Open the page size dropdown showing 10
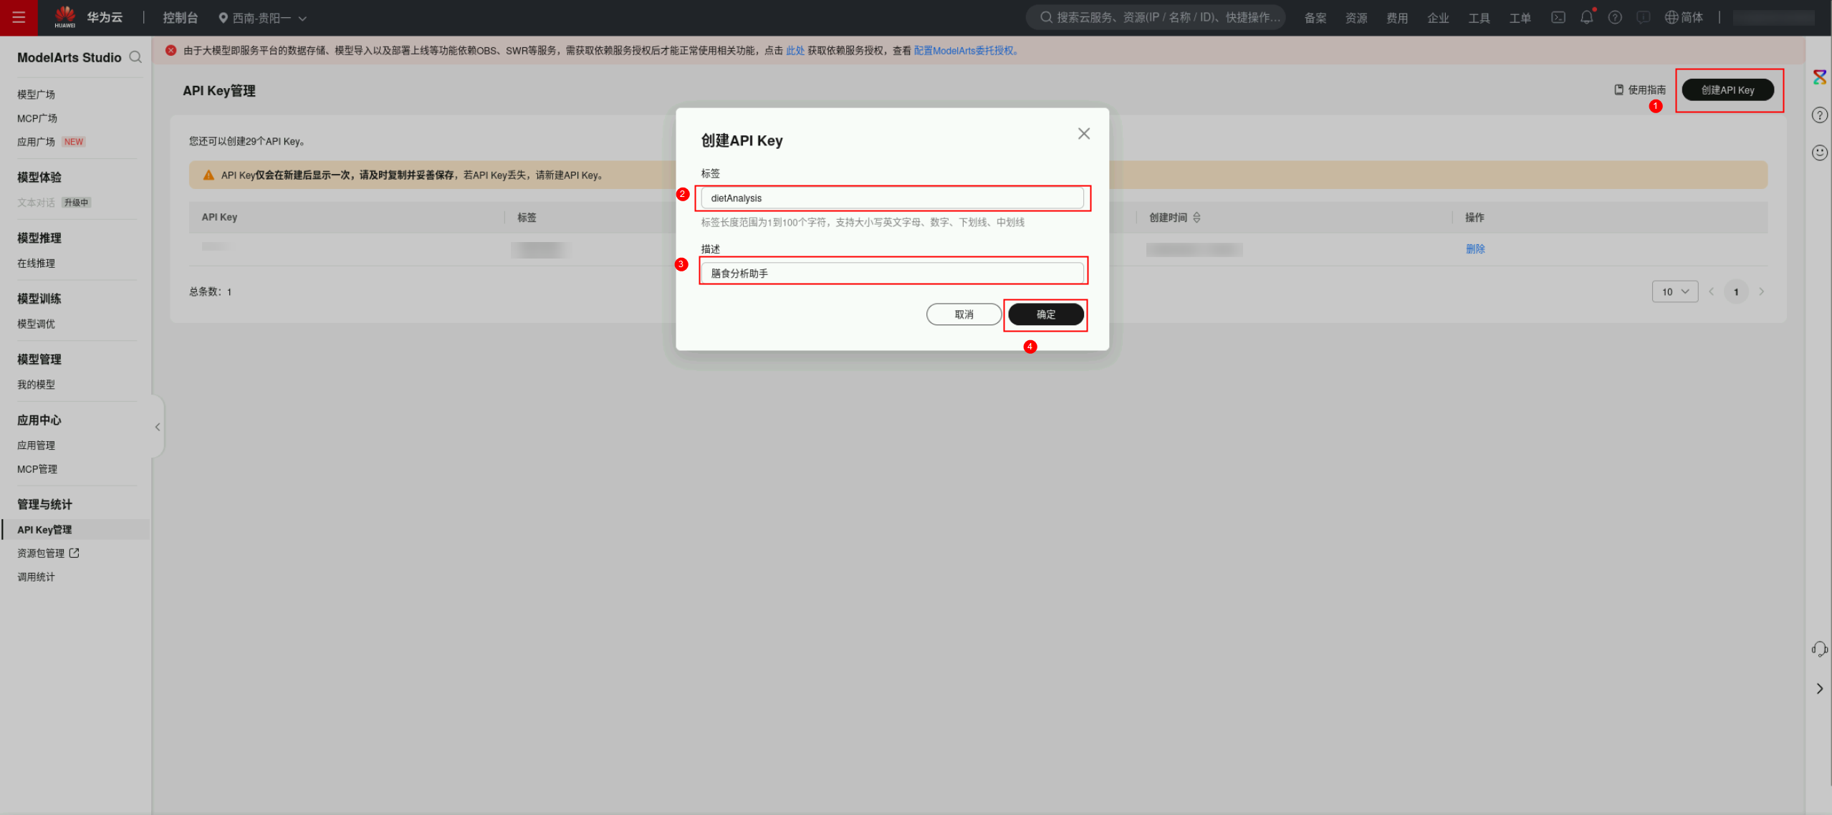This screenshot has width=1832, height=815. (x=1674, y=291)
